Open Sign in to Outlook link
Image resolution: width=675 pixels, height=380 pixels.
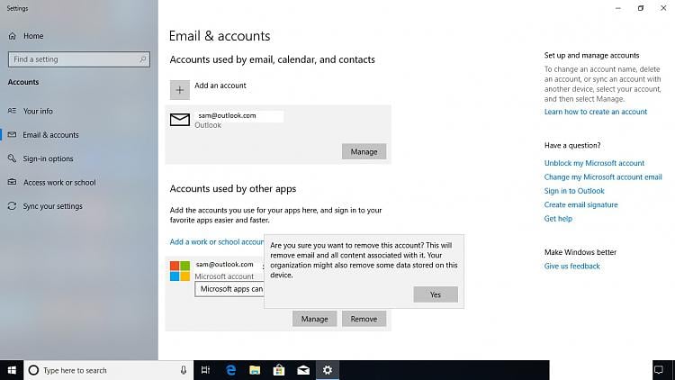coord(574,191)
